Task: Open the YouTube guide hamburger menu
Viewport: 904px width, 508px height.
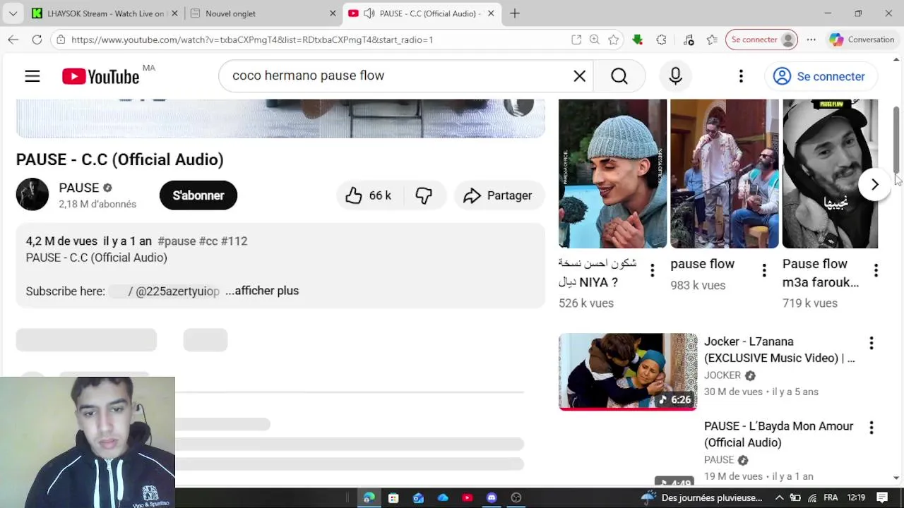Action: 32,76
